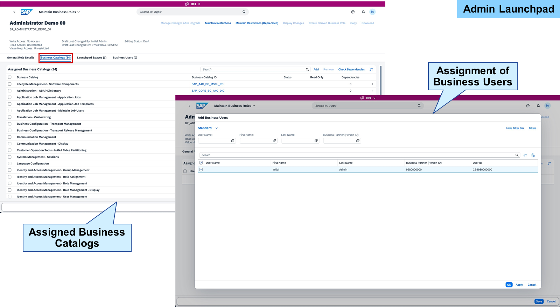
Task: Click Save in front window footer
Action: (539, 301)
